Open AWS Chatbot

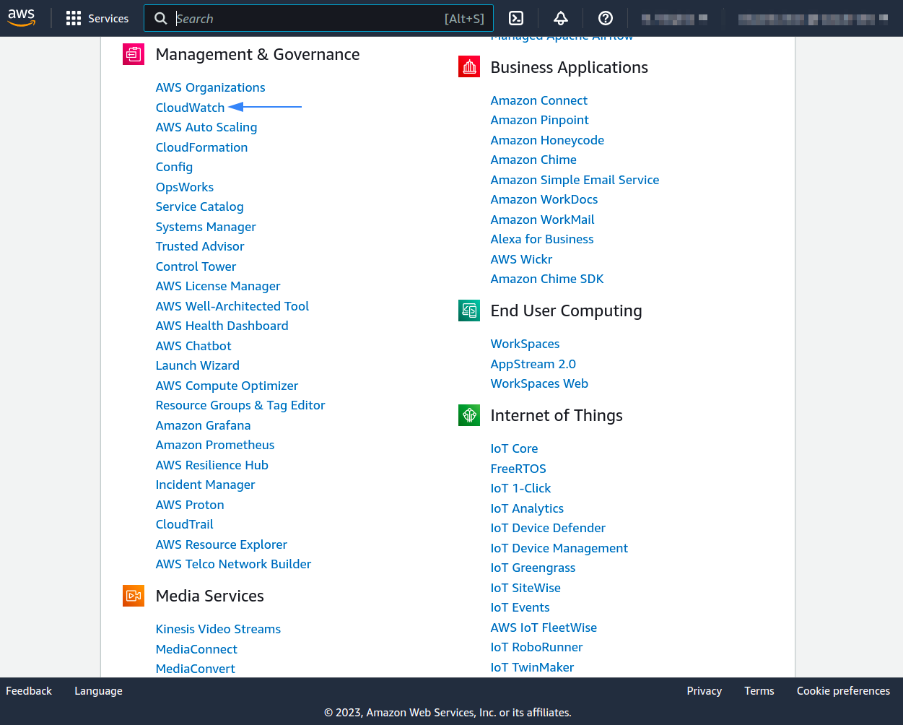193,346
